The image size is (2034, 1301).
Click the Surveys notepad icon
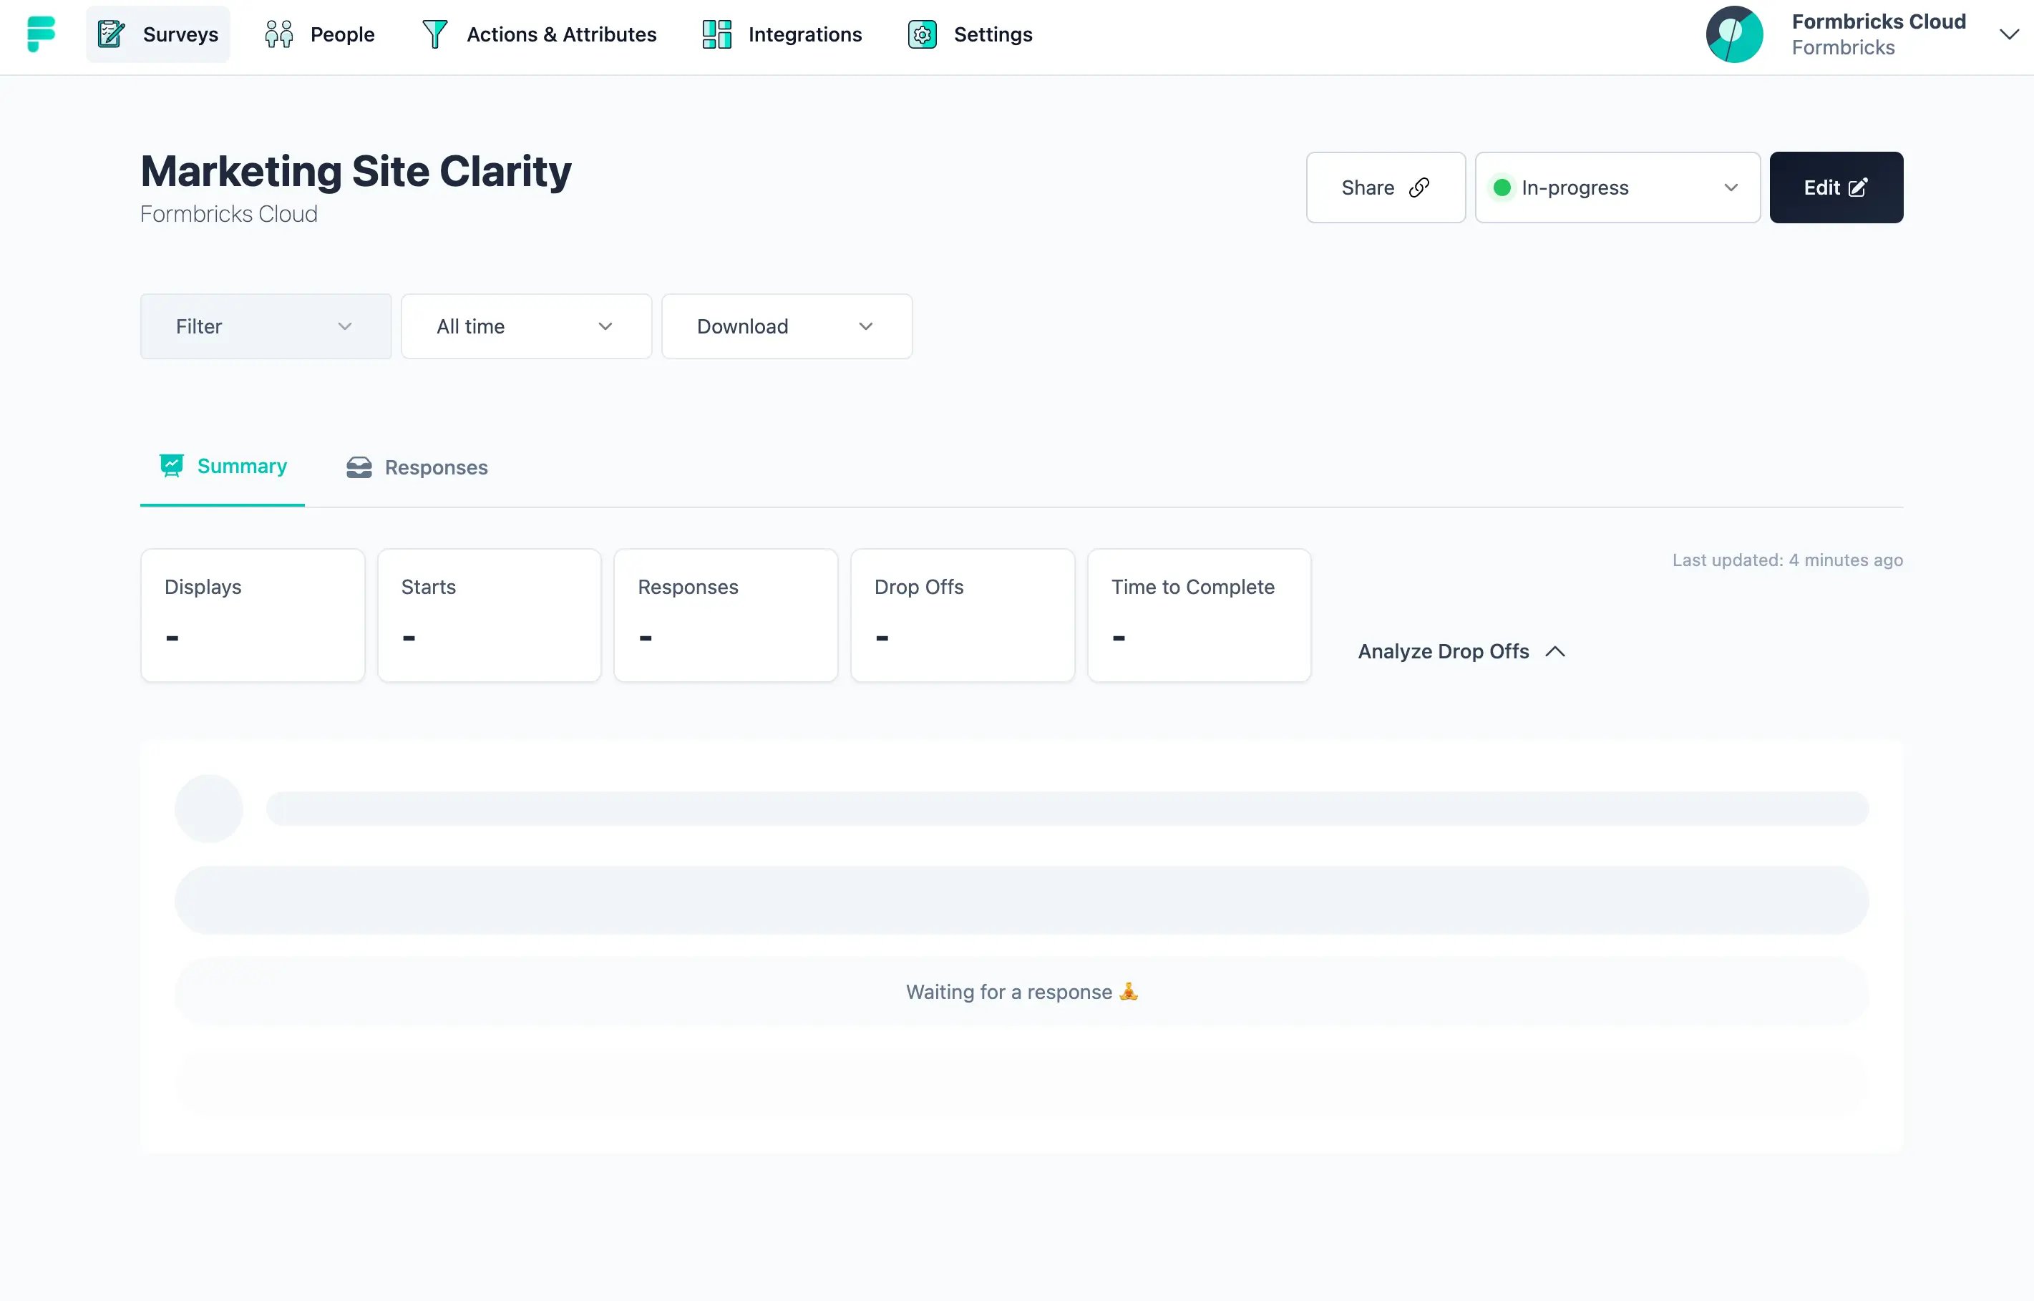[111, 34]
